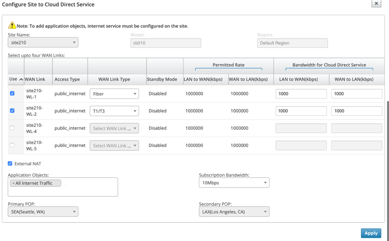Click the Bandwidth for Cloud Direct Service header

tap(329, 65)
